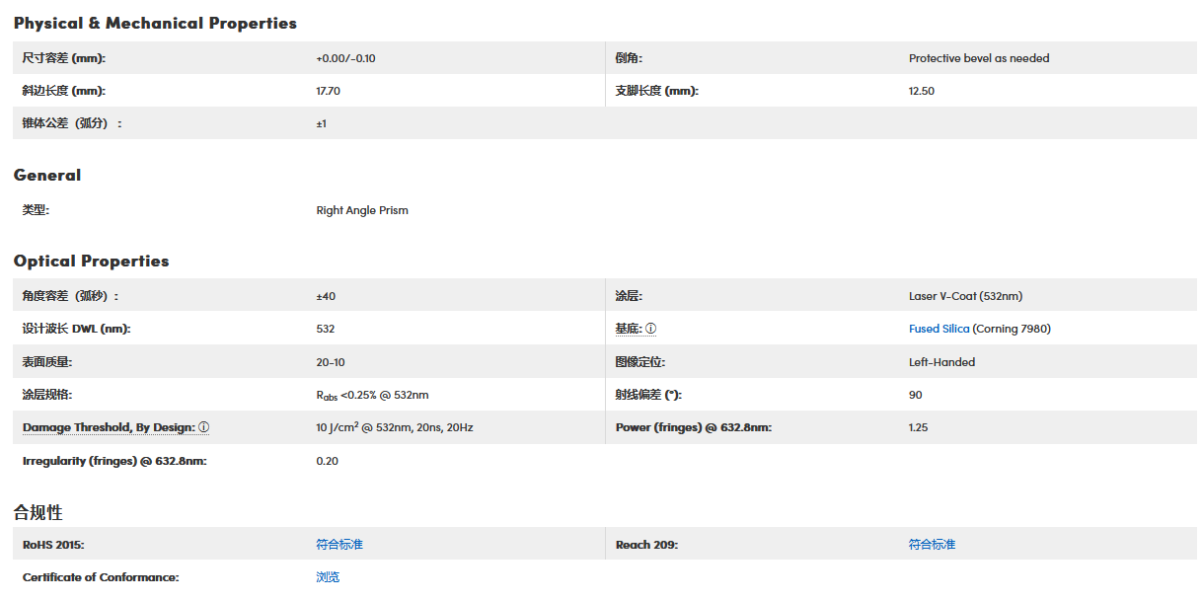Click the 类型 label
The height and width of the screenshot is (601, 1202).
pyautogui.click(x=36, y=210)
